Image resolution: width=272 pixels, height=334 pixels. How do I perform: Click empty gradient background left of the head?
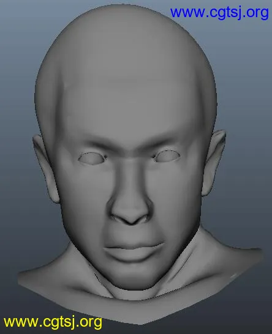(17, 106)
